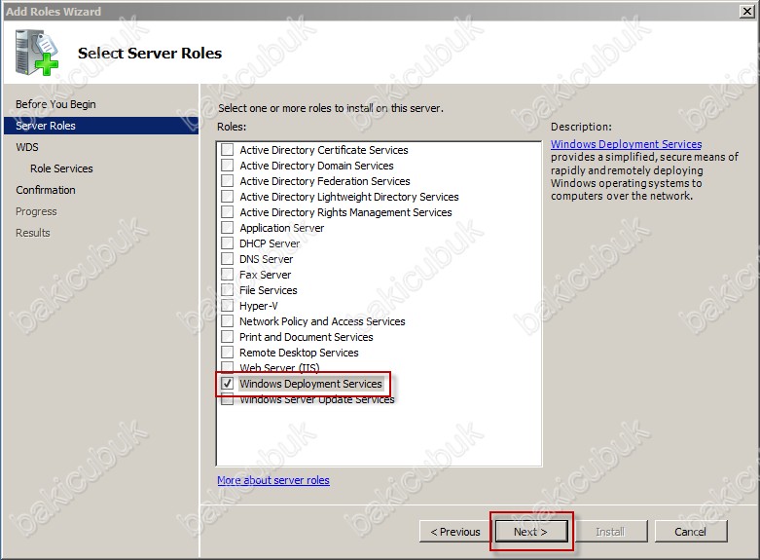The image size is (760, 560).
Task: Enable the DHCP Server role
Action: (x=227, y=243)
